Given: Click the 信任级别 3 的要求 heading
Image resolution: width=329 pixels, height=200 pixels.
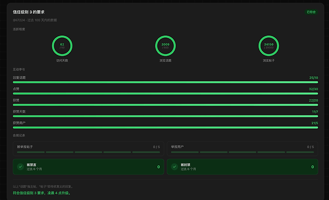Looking at the screenshot, I should [29, 12].
